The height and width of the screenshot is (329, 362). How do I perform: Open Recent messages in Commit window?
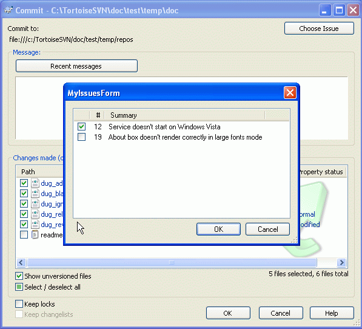coord(76,66)
